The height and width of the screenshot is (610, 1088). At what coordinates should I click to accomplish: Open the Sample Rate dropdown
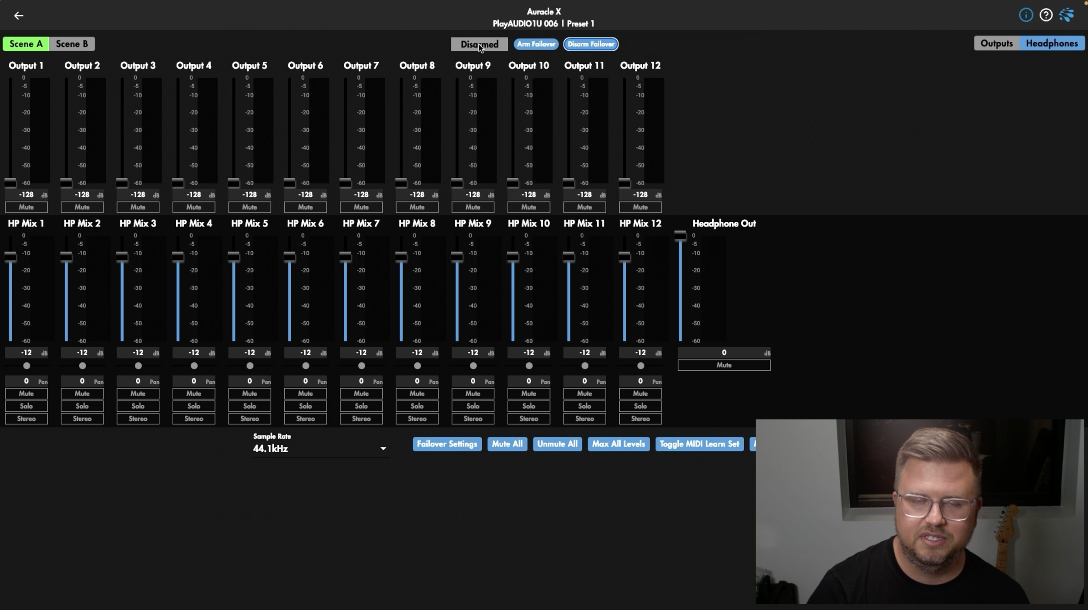pos(321,448)
